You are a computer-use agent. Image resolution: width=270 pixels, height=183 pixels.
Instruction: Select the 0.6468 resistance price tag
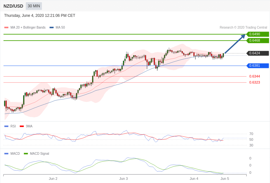click(258, 40)
